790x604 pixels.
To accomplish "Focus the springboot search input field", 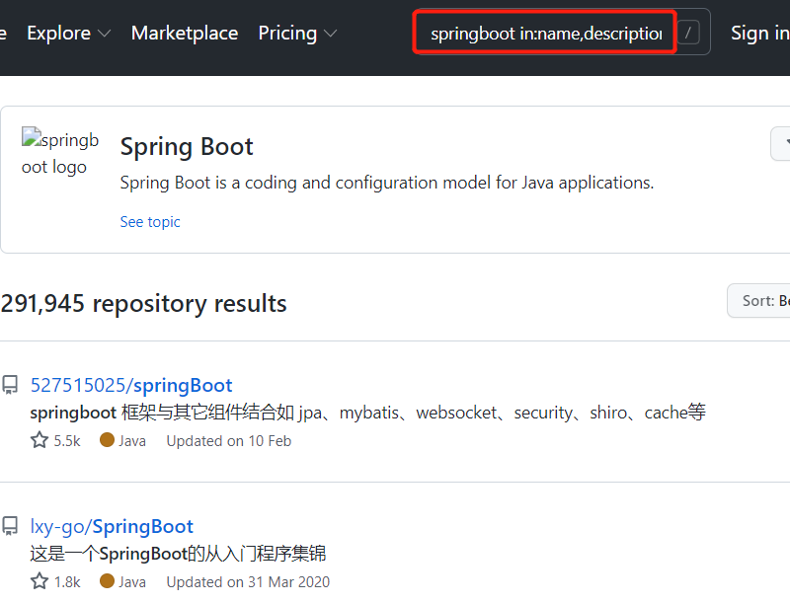I will tap(546, 34).
